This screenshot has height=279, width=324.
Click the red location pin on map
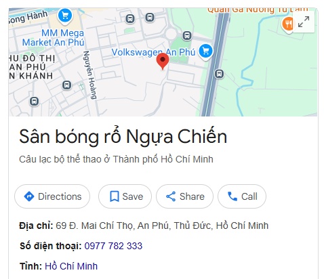[x=163, y=62]
